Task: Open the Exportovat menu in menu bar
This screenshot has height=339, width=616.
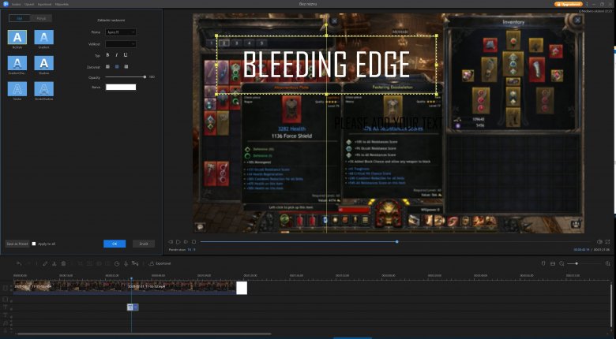Action: [x=44, y=4]
